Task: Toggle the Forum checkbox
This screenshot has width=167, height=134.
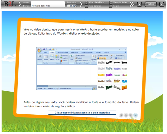Action: click(x=111, y=6)
